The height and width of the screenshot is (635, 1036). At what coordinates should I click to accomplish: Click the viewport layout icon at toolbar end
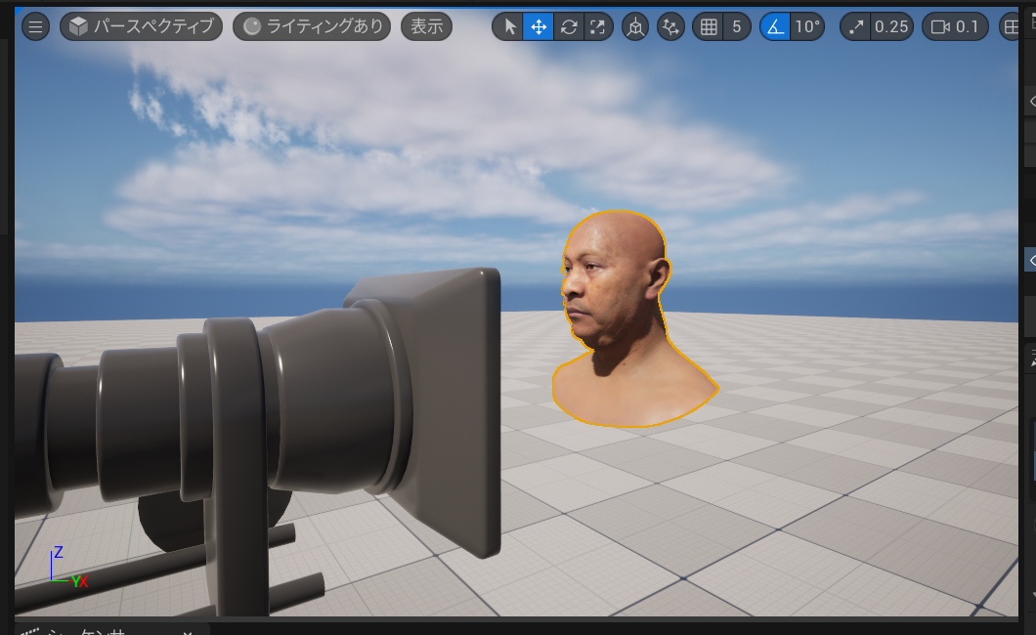click(x=1012, y=26)
